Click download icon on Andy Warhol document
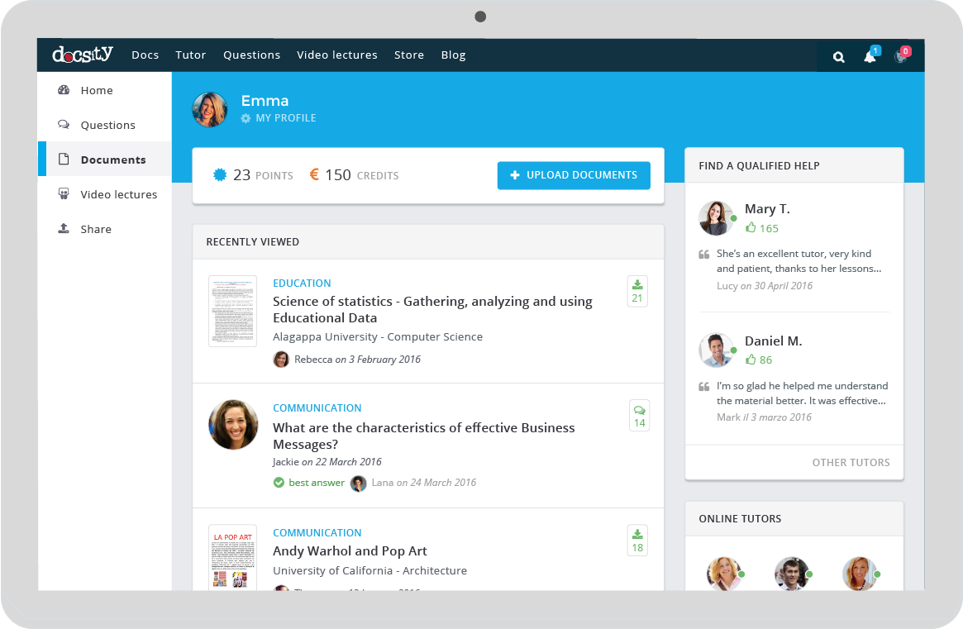This screenshot has height=629, width=963. [637, 534]
